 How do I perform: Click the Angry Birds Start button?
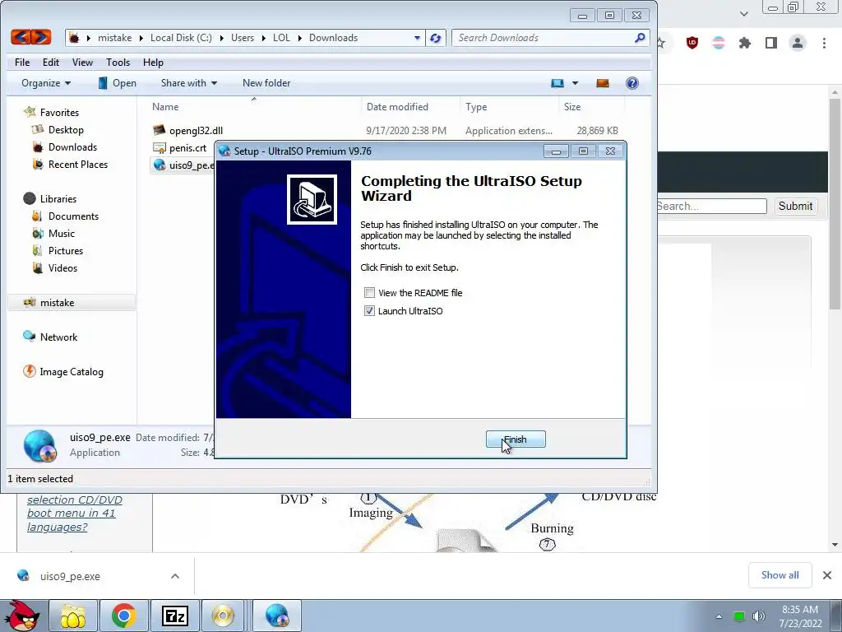tap(22, 616)
